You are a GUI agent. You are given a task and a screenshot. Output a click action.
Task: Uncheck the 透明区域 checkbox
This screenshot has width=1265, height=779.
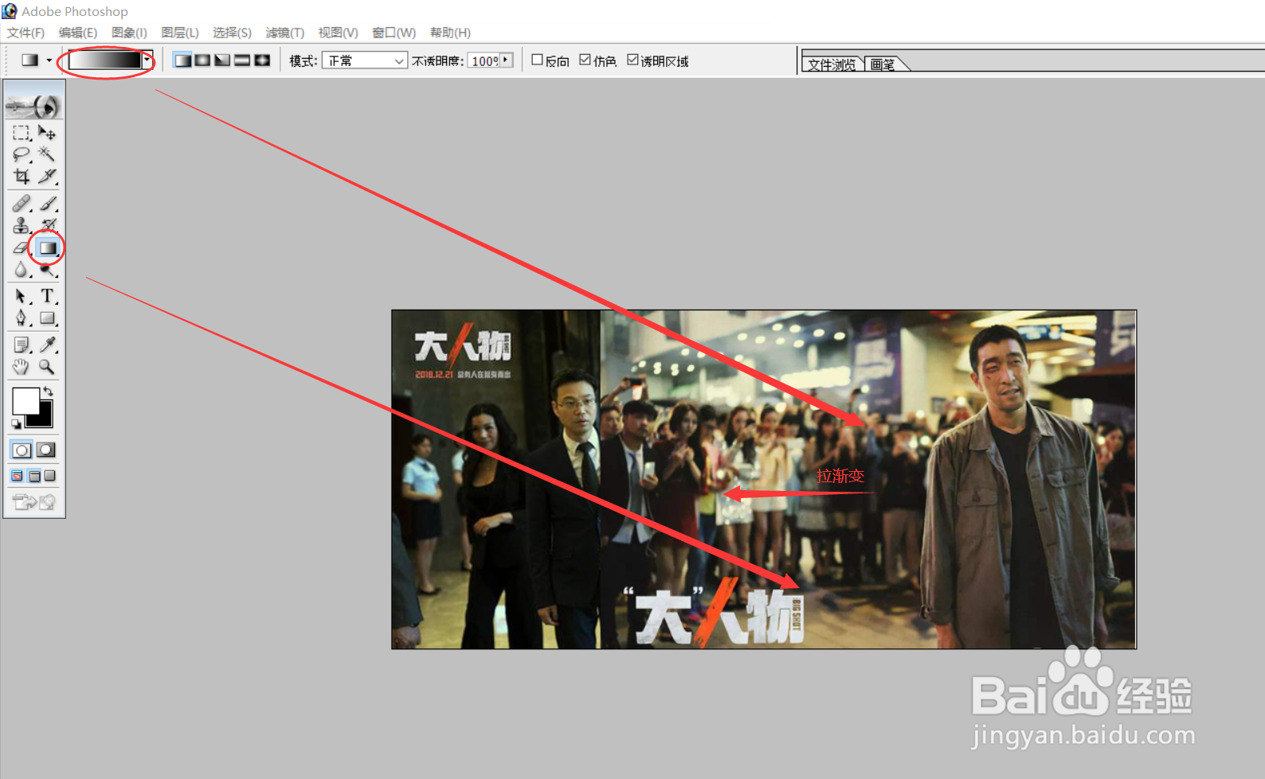(632, 60)
